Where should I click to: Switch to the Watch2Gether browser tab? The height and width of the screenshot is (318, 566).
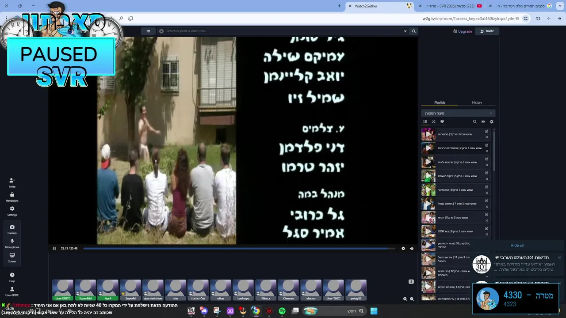pos(380,6)
